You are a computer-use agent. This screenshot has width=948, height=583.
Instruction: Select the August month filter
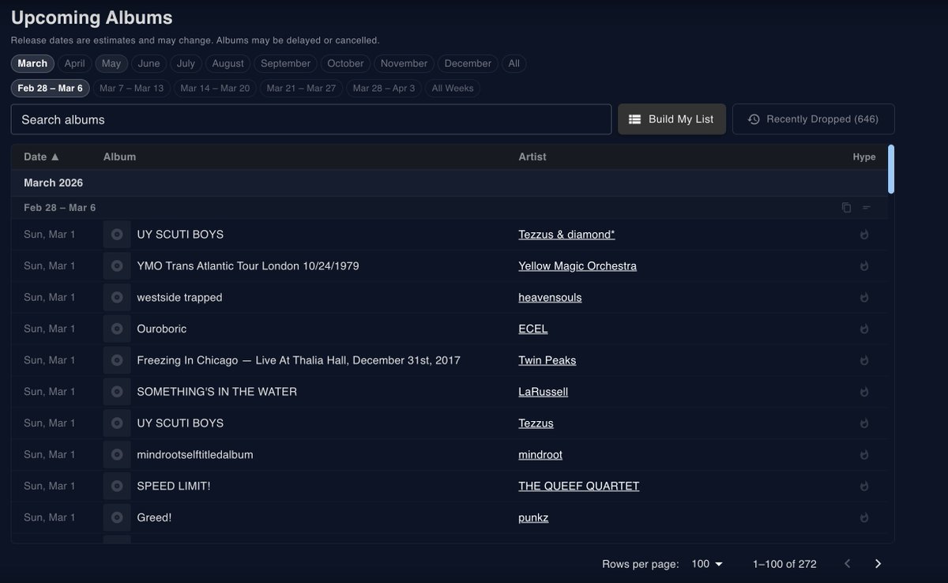click(x=228, y=63)
